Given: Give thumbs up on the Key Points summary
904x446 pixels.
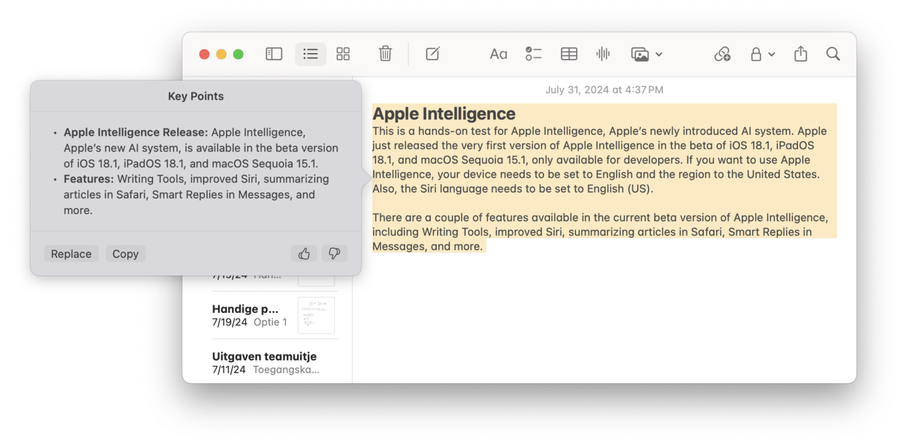Looking at the screenshot, I should pos(304,253).
